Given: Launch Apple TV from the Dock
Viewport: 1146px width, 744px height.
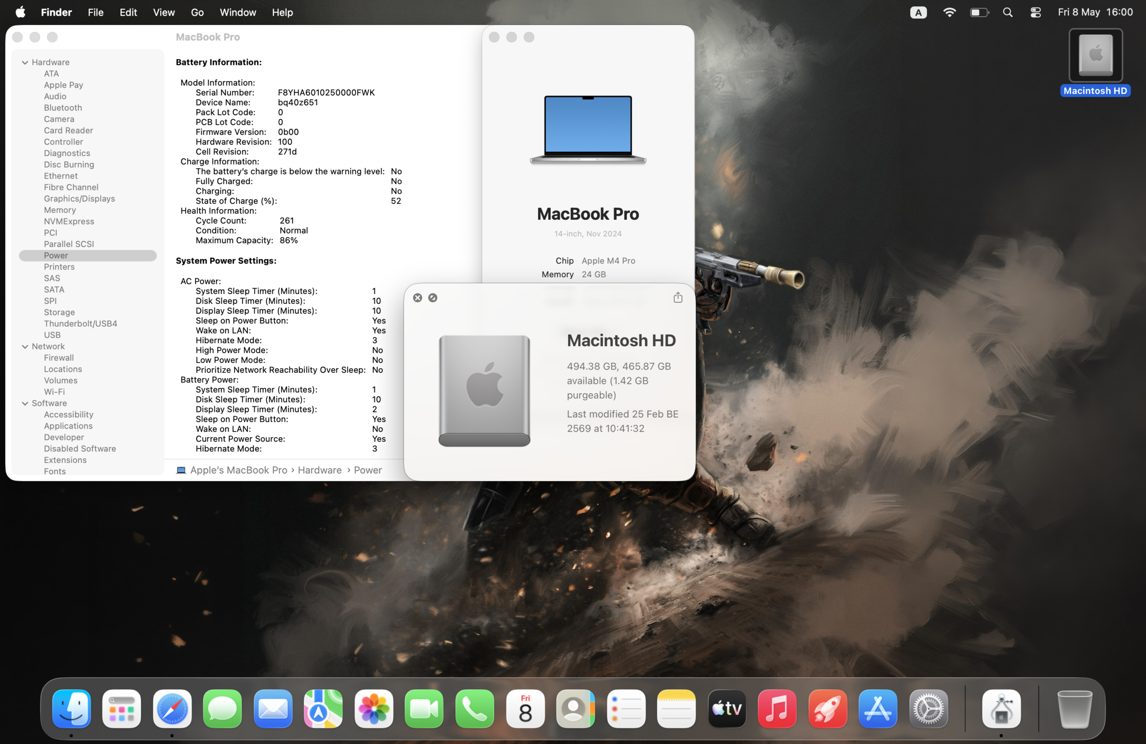Looking at the screenshot, I should point(727,708).
